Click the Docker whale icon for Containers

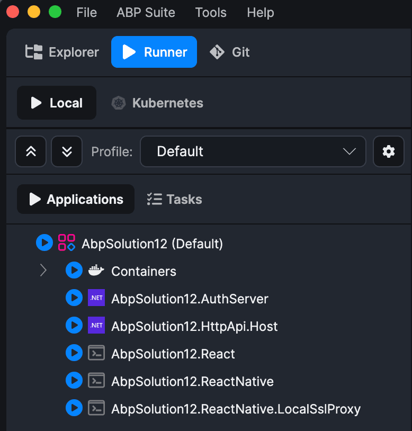(96, 270)
